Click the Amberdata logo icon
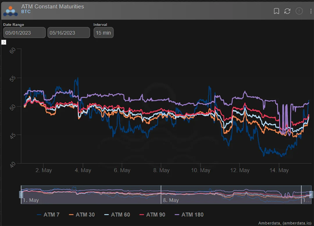Viewport: 314px width, 226px height. pos(10,11)
